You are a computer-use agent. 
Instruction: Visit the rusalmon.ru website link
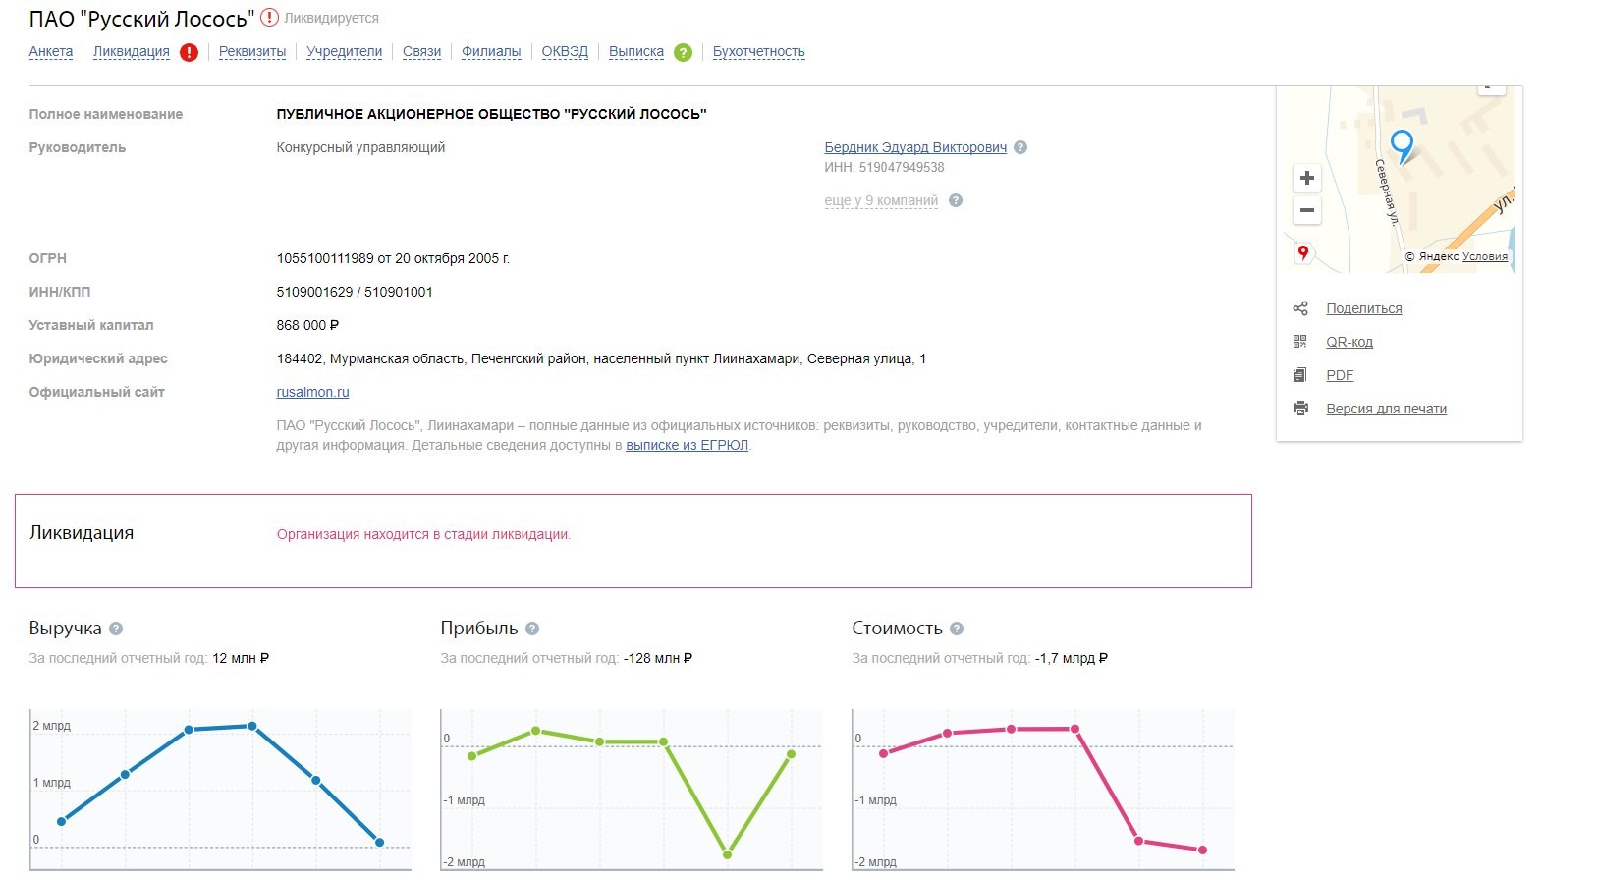click(x=313, y=392)
